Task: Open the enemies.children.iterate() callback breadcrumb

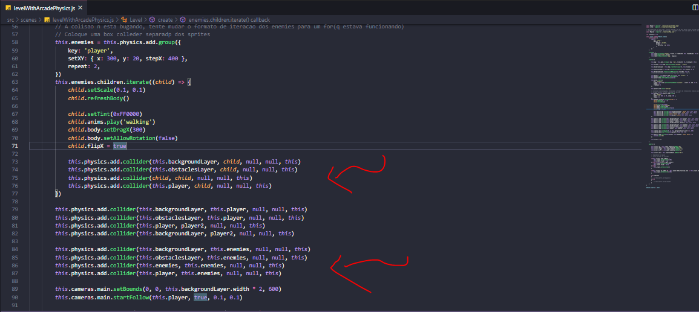Action: pos(229,20)
